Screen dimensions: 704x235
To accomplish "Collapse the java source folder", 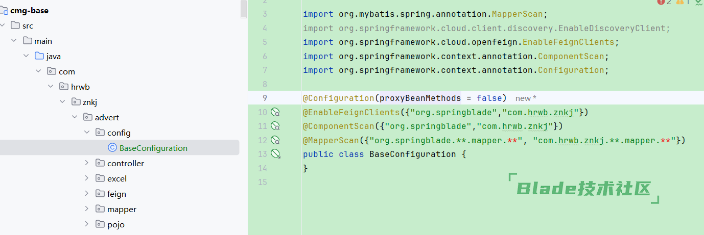I will [x=26, y=56].
